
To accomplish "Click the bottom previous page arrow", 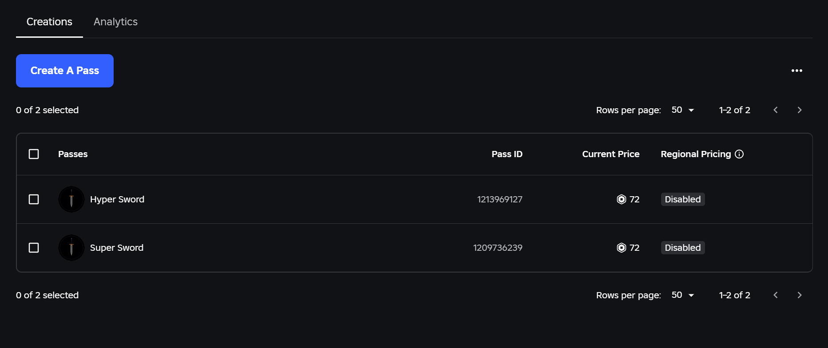I will click(776, 295).
